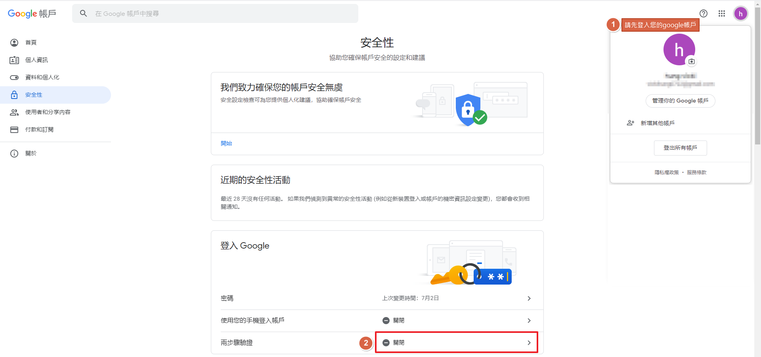Image resolution: width=761 pixels, height=357 pixels.
Task: Click the 付款和訂閱 card icon
Action: 14,130
